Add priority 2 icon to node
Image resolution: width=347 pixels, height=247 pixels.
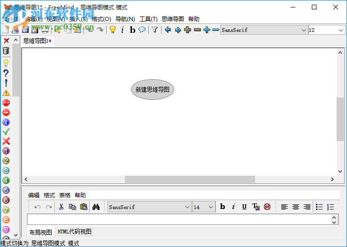6,161
